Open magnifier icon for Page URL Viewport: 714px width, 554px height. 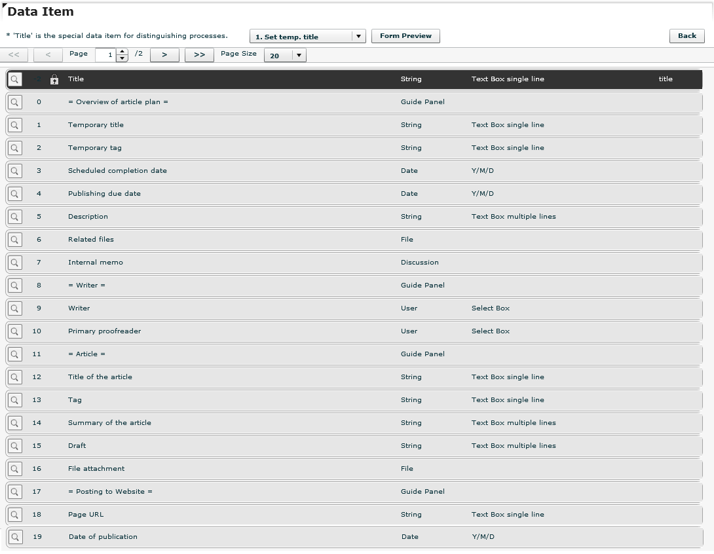[x=14, y=515]
